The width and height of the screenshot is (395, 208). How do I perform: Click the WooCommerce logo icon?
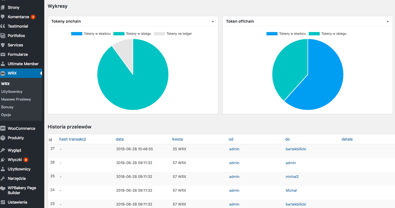(x=3, y=128)
